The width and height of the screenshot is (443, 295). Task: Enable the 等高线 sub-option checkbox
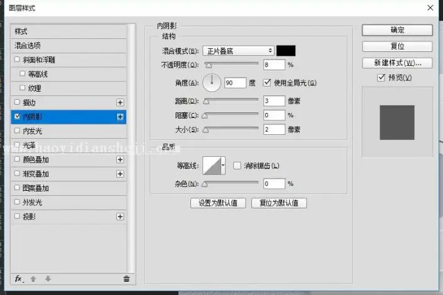[23, 73]
